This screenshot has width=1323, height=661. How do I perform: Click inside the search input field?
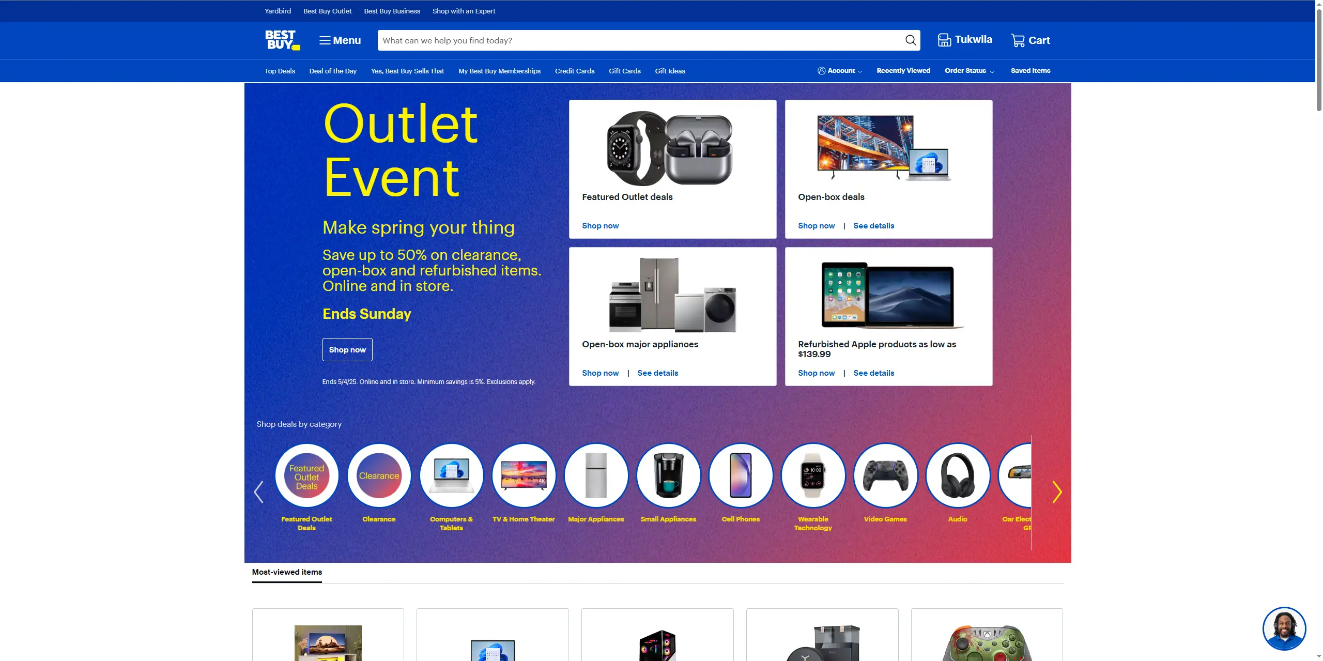pos(620,40)
